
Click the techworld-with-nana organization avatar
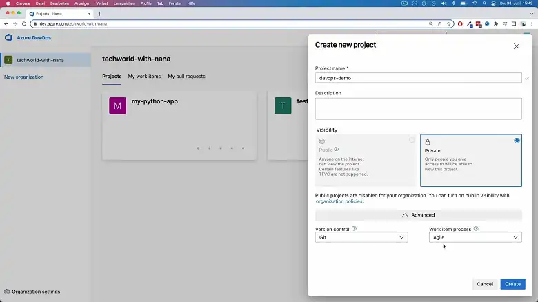(8, 60)
